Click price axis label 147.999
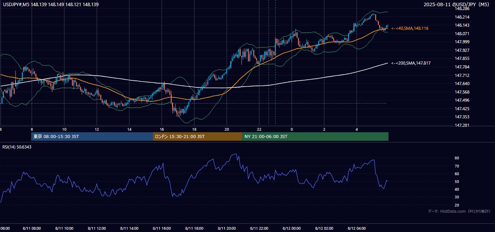Image resolution: width=495 pixels, height=232 pixels. click(x=462, y=42)
